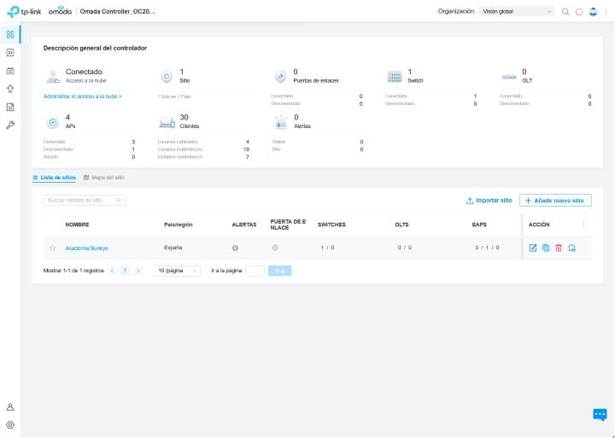Open the wrench tools icon in sidebar
615x438 pixels.
[x=10, y=126]
